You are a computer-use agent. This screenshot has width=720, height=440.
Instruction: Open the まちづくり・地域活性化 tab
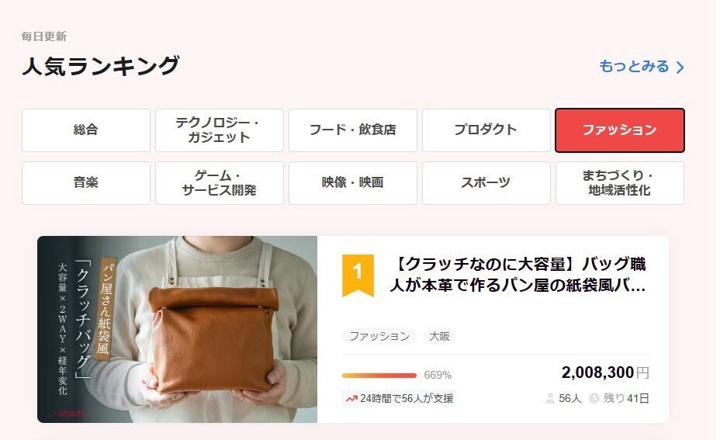[620, 183]
